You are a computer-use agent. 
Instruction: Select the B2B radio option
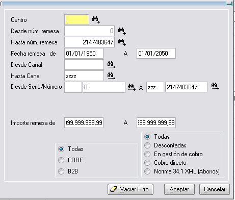click(x=61, y=171)
